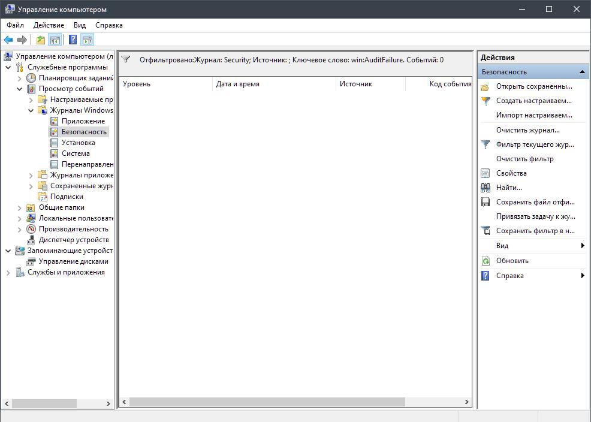The image size is (591, 422).
Task: Open the Справка menu in menu bar
Action: click(109, 25)
